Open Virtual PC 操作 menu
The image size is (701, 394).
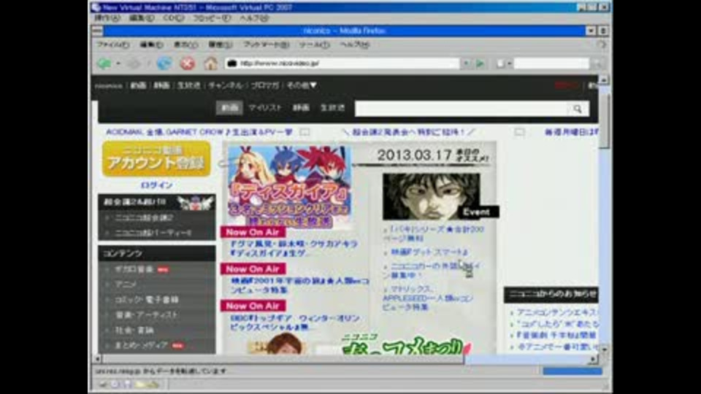[107, 18]
